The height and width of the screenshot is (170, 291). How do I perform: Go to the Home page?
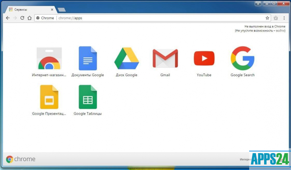tap(29, 18)
